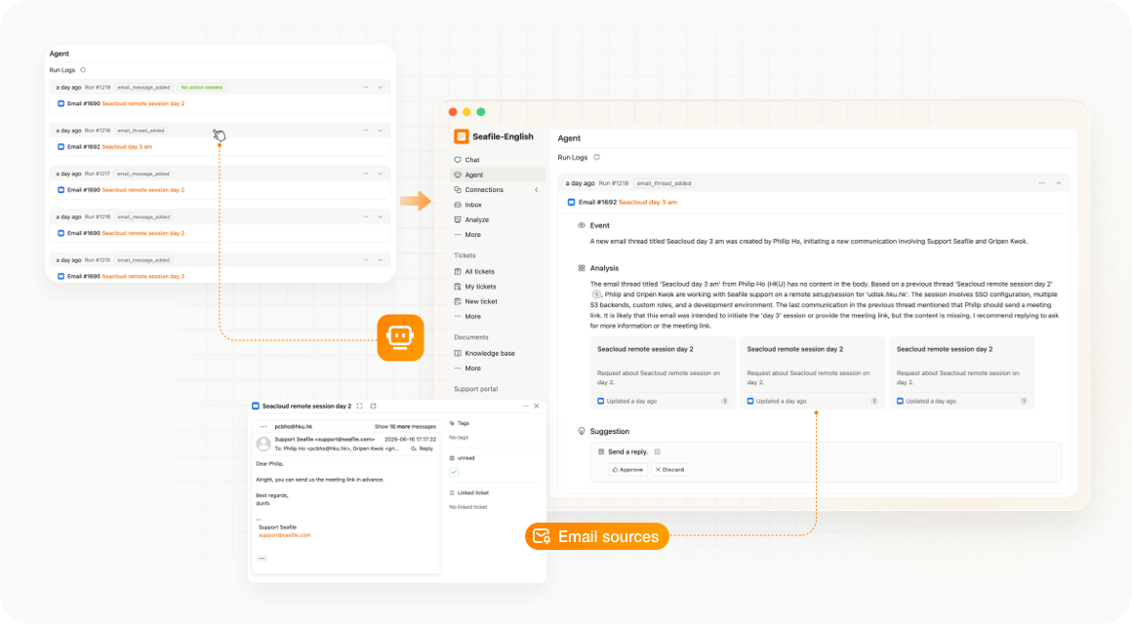
Task: Approve the suggested reply
Action: [x=627, y=470]
